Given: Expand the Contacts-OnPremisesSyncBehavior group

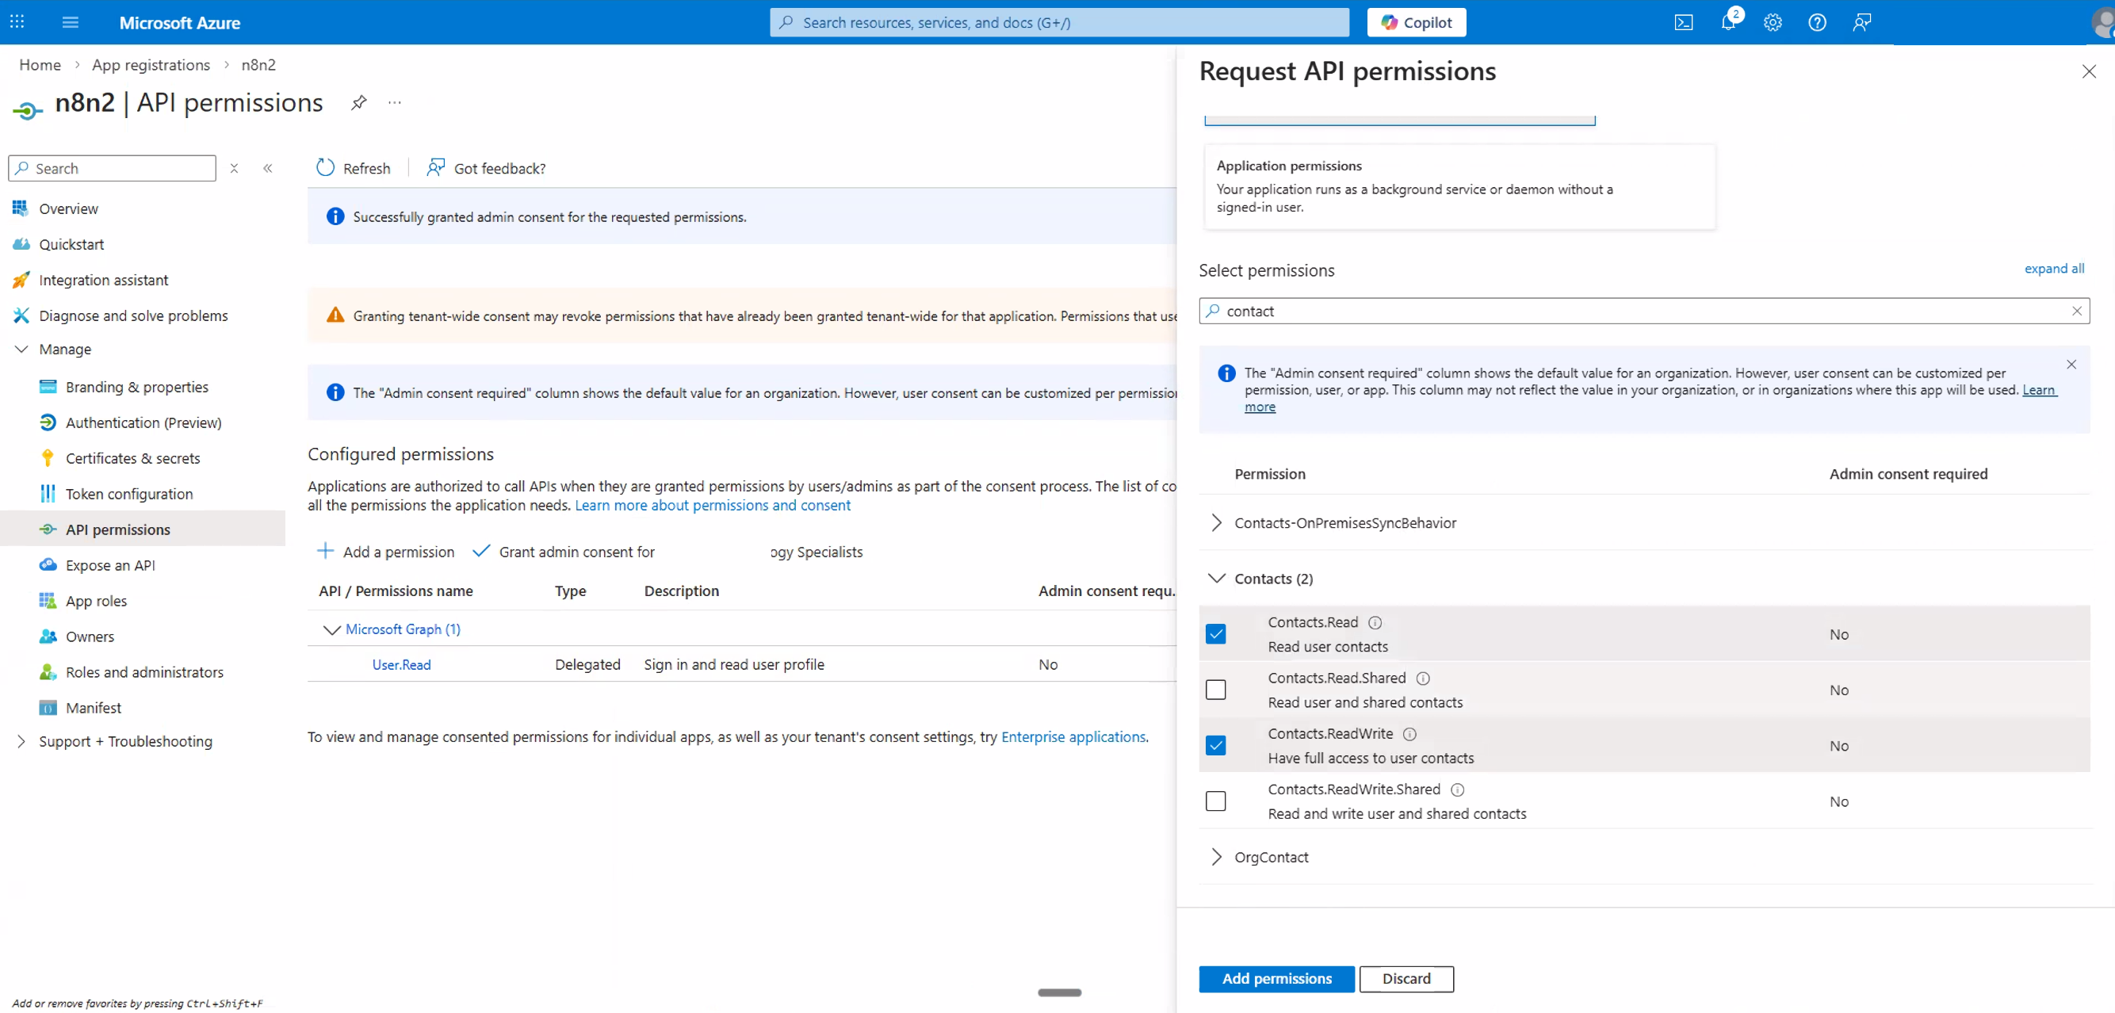Looking at the screenshot, I should [x=1218, y=523].
